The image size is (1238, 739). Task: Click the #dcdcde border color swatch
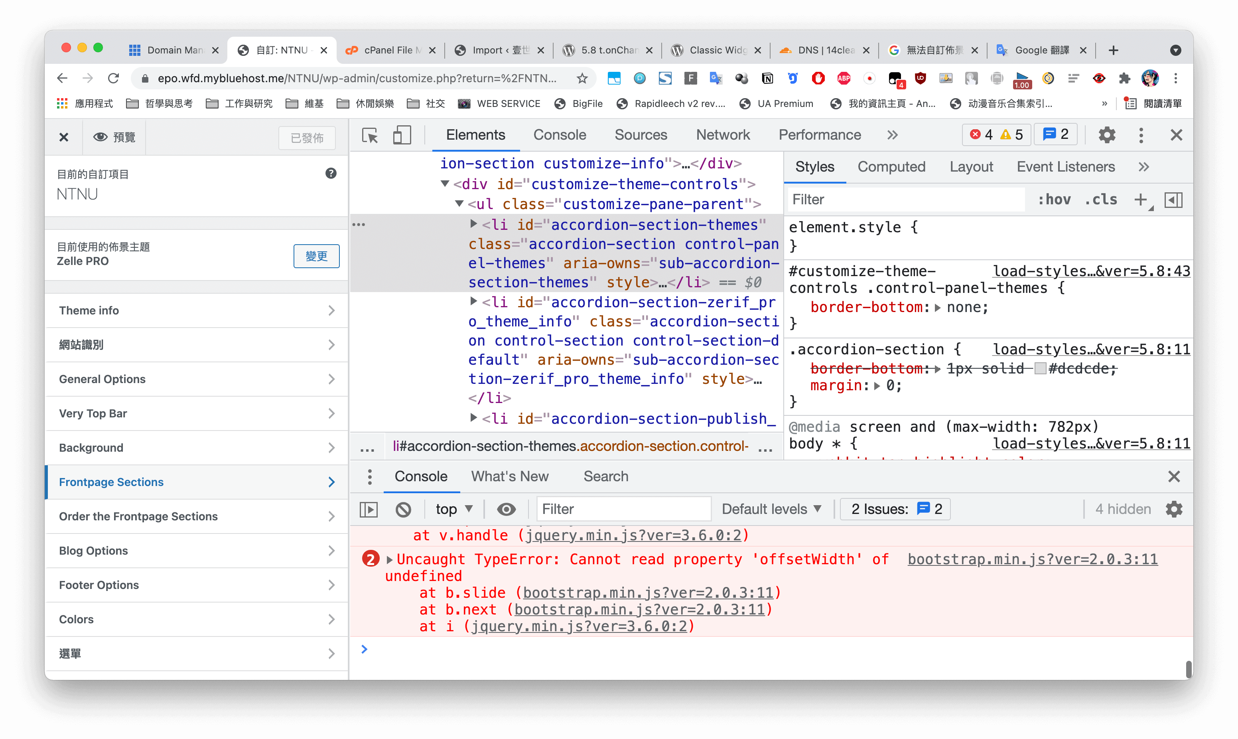pyautogui.click(x=1040, y=369)
